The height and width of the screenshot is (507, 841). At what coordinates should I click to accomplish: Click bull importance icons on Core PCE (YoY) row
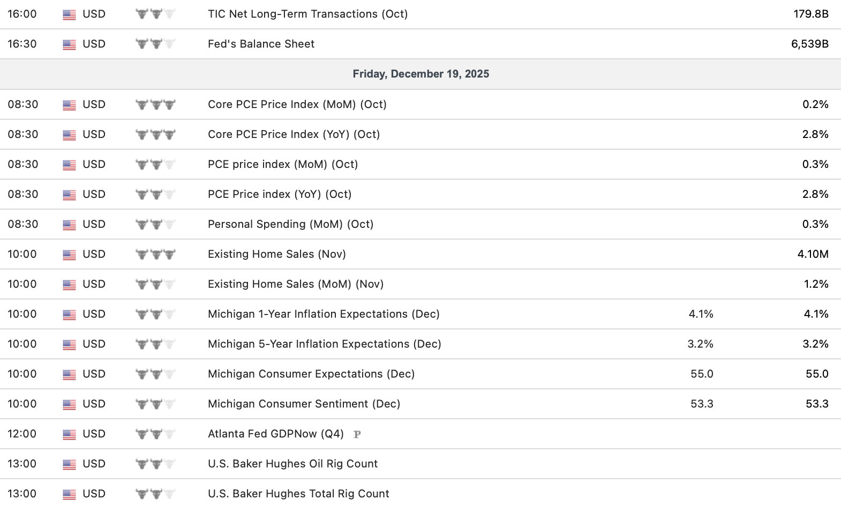[x=155, y=134]
